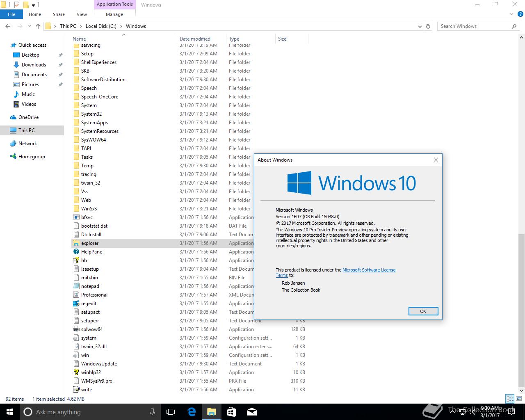Image resolution: width=525 pixels, height=420 pixels.
Task: Select the WinSxS folder
Action: (x=89, y=209)
